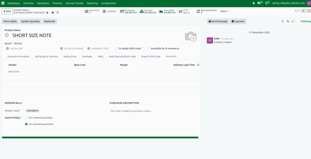Open Reordering Rules stat button
The width and height of the screenshot is (311, 159).
click(x=207, y=11)
